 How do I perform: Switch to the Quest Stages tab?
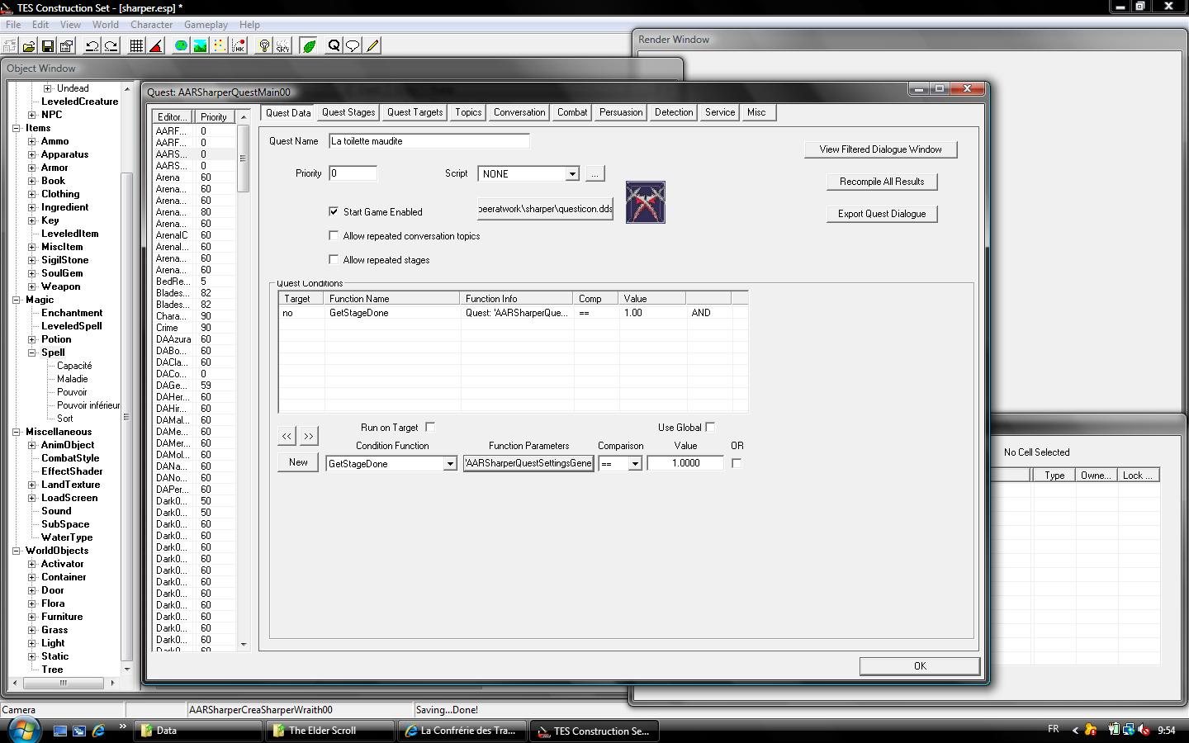(348, 112)
